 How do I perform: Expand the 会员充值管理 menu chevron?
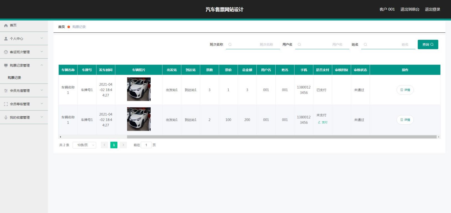click(42, 90)
